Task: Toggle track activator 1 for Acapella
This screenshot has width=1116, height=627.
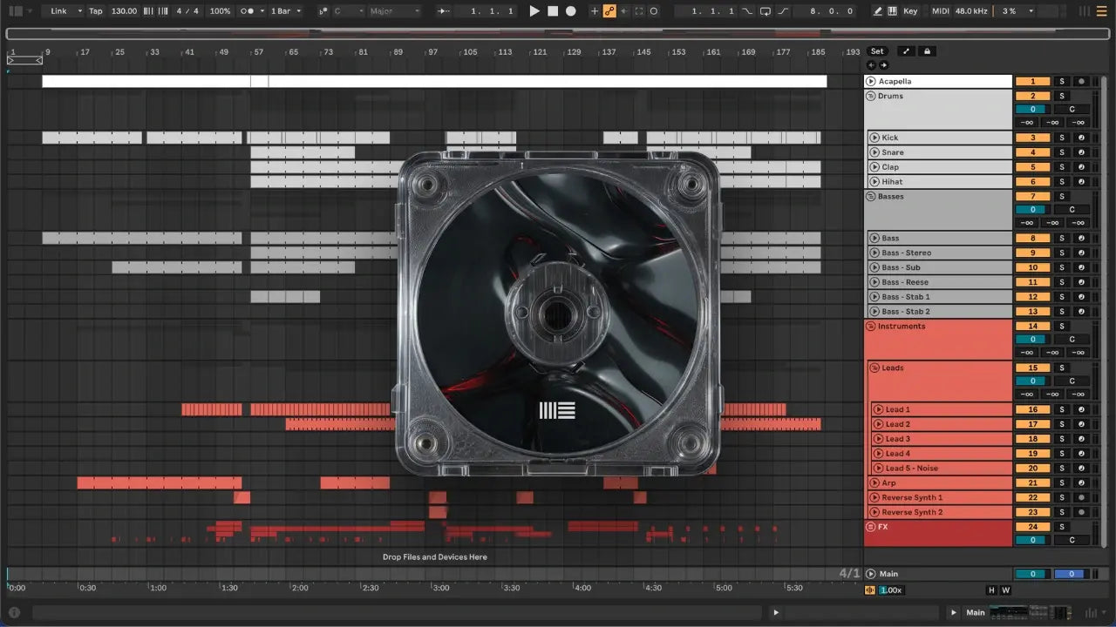Action: (1032, 81)
